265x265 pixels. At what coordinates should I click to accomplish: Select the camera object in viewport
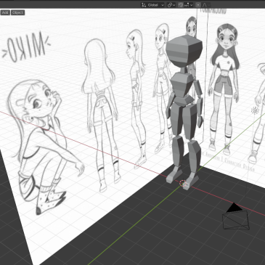[236, 217]
